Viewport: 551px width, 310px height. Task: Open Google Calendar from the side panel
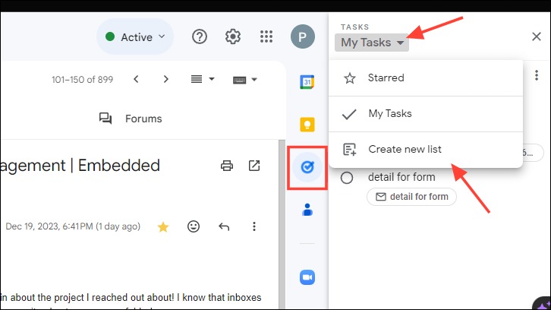coord(307,82)
